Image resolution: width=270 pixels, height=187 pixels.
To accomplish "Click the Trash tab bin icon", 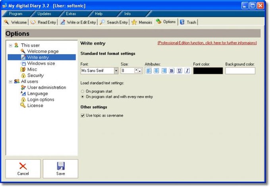I will (x=182, y=22).
